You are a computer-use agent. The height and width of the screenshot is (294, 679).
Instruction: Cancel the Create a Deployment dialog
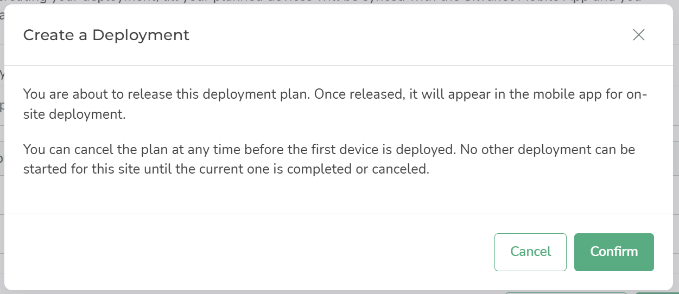(x=530, y=252)
